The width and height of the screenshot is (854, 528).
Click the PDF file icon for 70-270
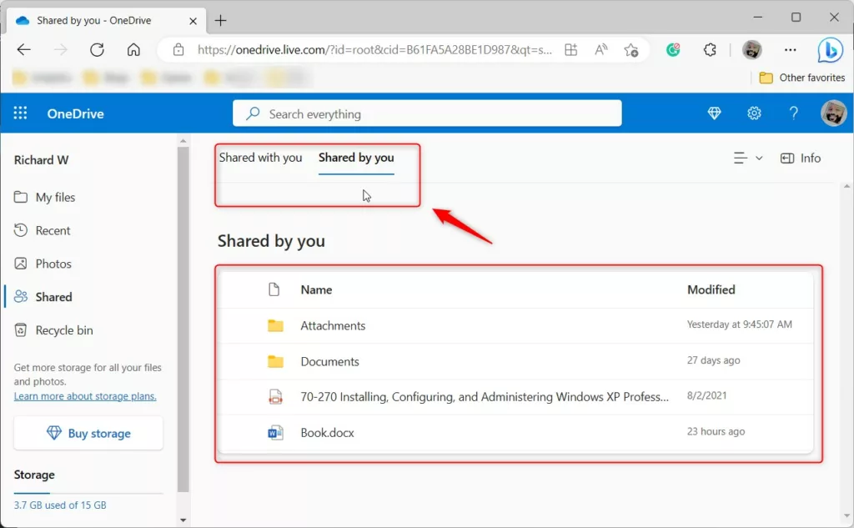pos(275,397)
